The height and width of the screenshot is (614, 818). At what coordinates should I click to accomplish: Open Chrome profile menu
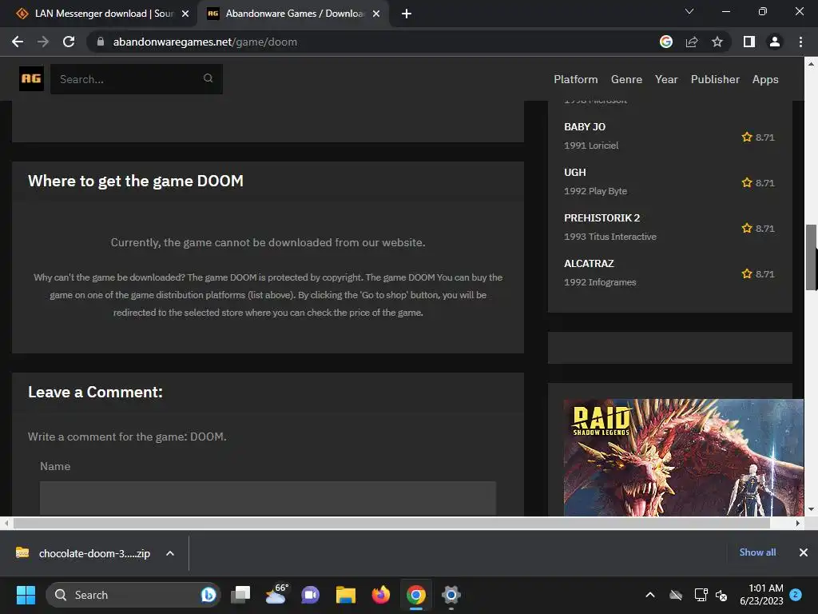coord(775,42)
